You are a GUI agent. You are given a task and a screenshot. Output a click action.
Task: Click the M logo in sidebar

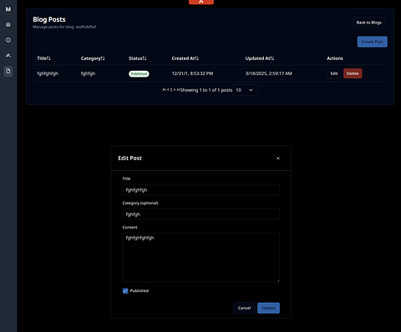pos(8,9)
